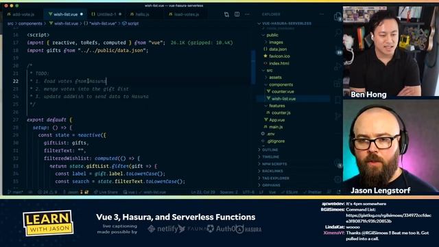Click the star icon beside favicon.ico
Screen dimensions: 439x247
265,56
